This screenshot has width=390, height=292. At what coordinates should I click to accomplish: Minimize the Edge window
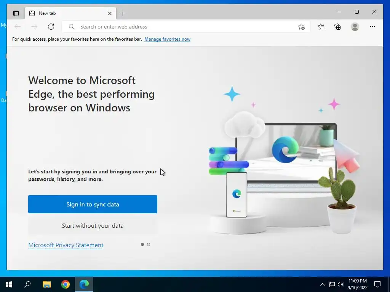pos(339,12)
